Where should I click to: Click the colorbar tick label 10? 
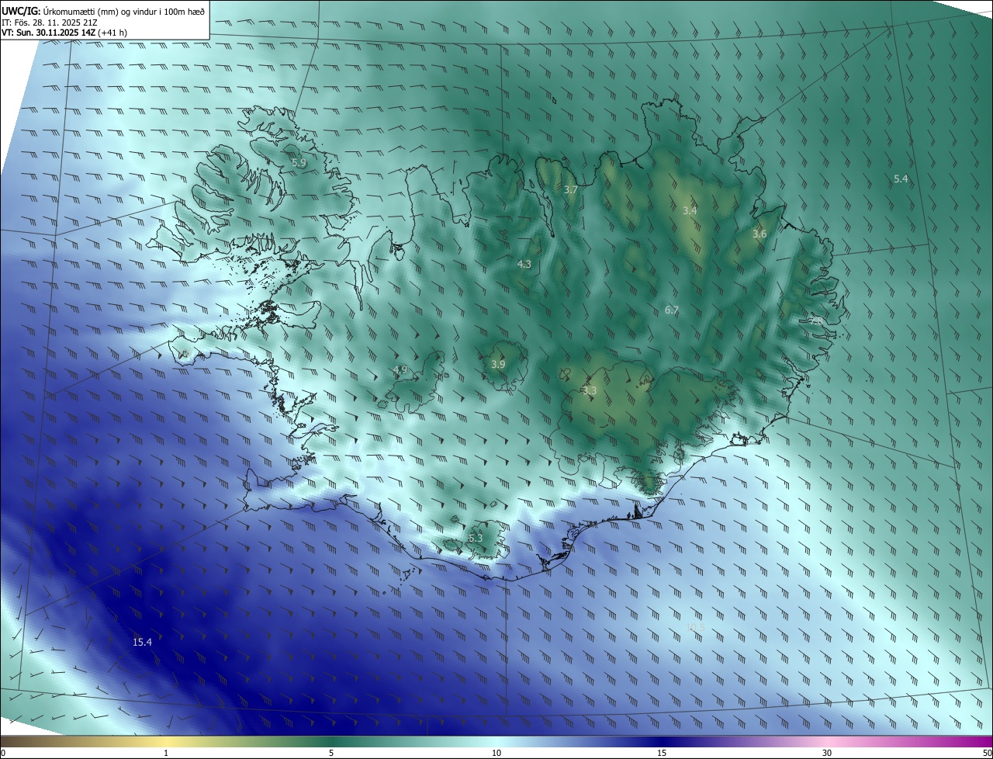[496, 753]
